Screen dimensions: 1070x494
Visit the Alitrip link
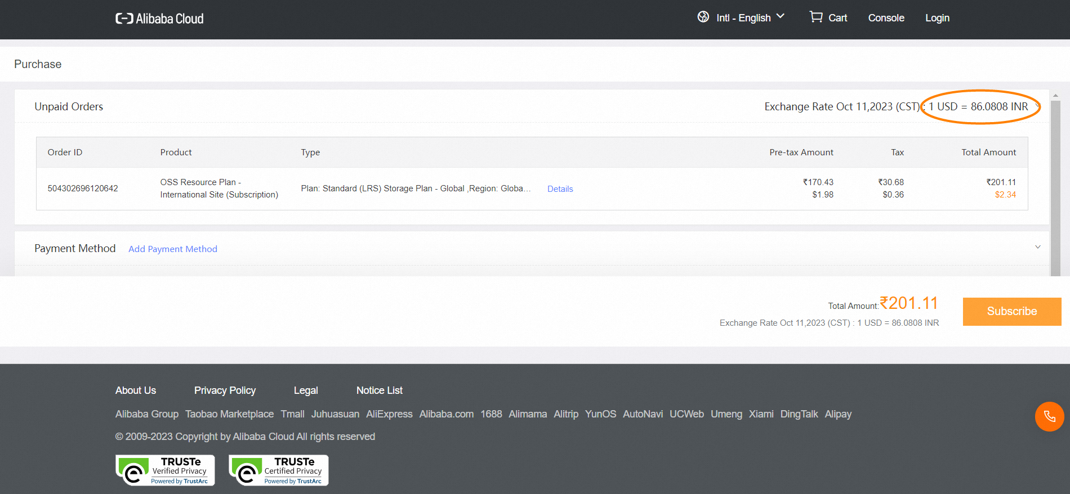click(566, 414)
